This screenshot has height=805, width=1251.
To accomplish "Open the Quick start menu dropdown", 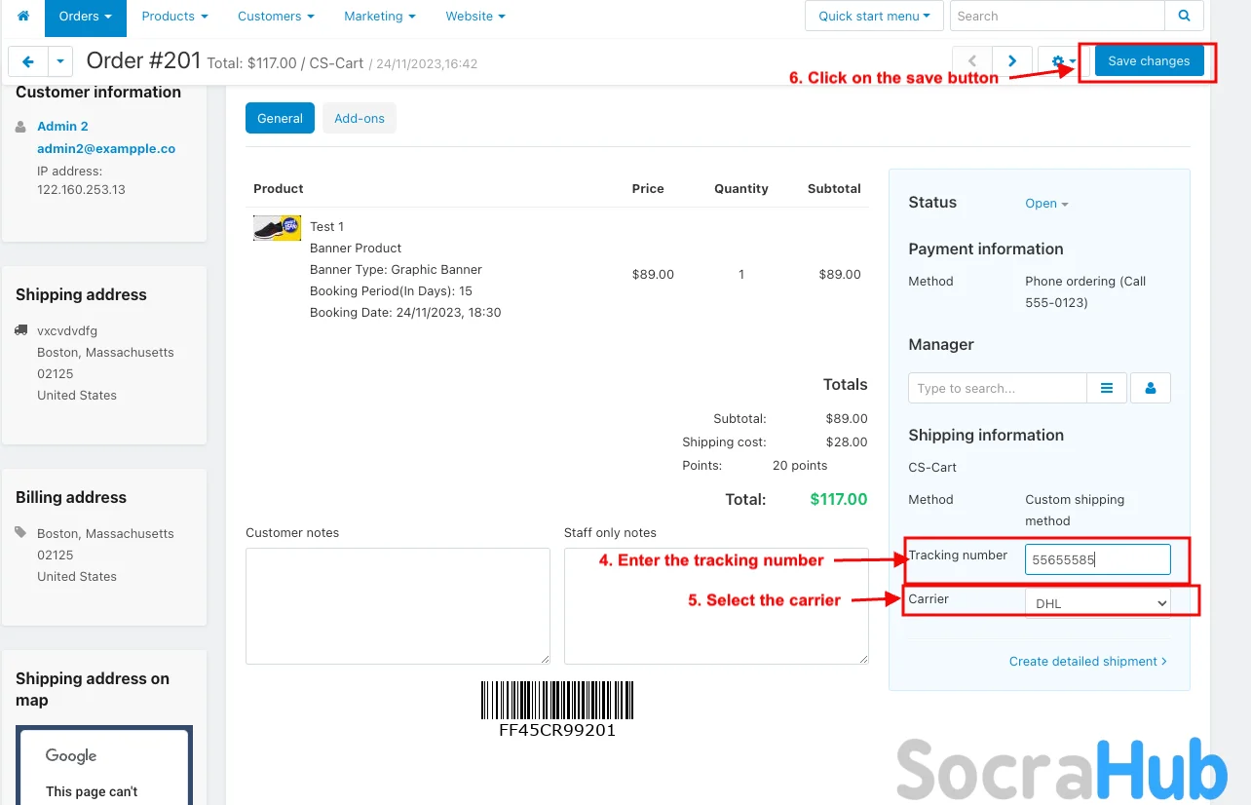I will 874,17.
